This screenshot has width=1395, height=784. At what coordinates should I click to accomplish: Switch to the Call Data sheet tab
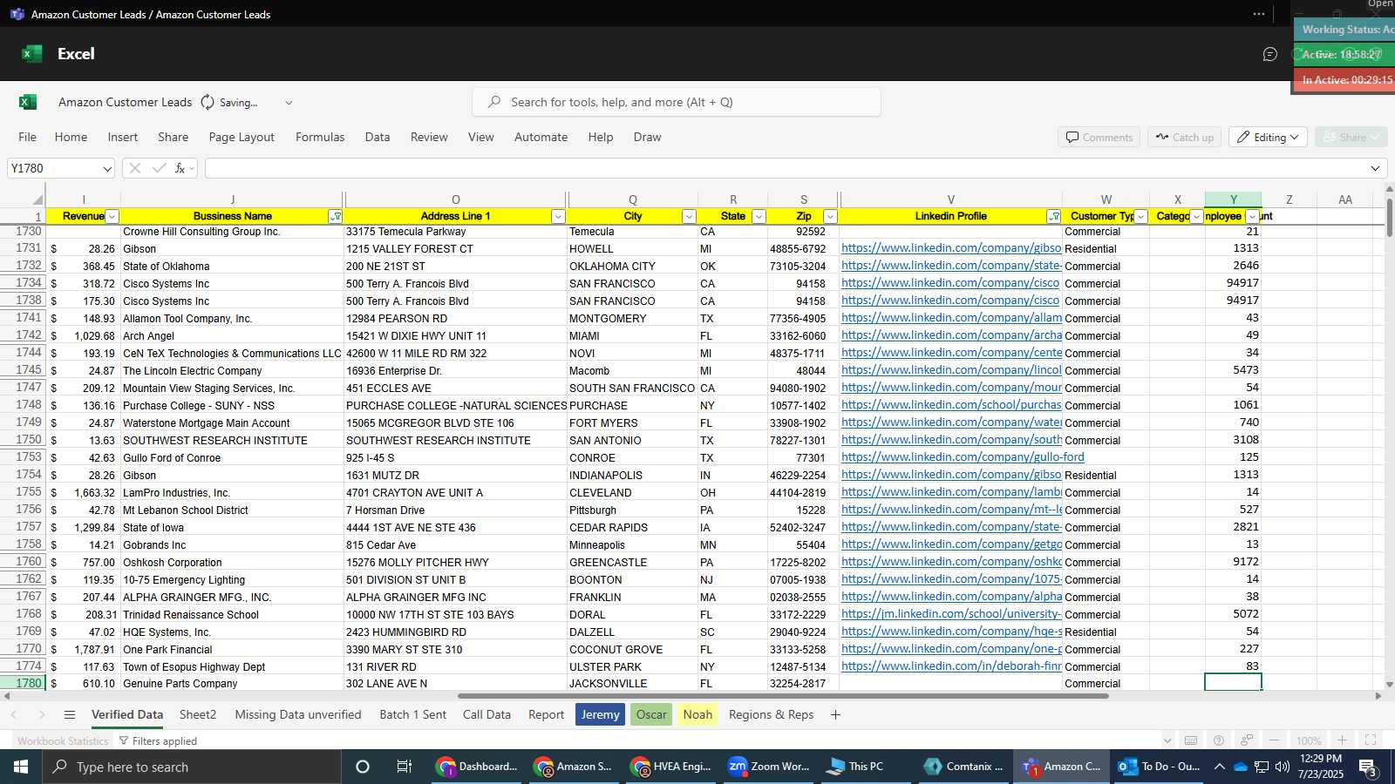click(x=487, y=714)
